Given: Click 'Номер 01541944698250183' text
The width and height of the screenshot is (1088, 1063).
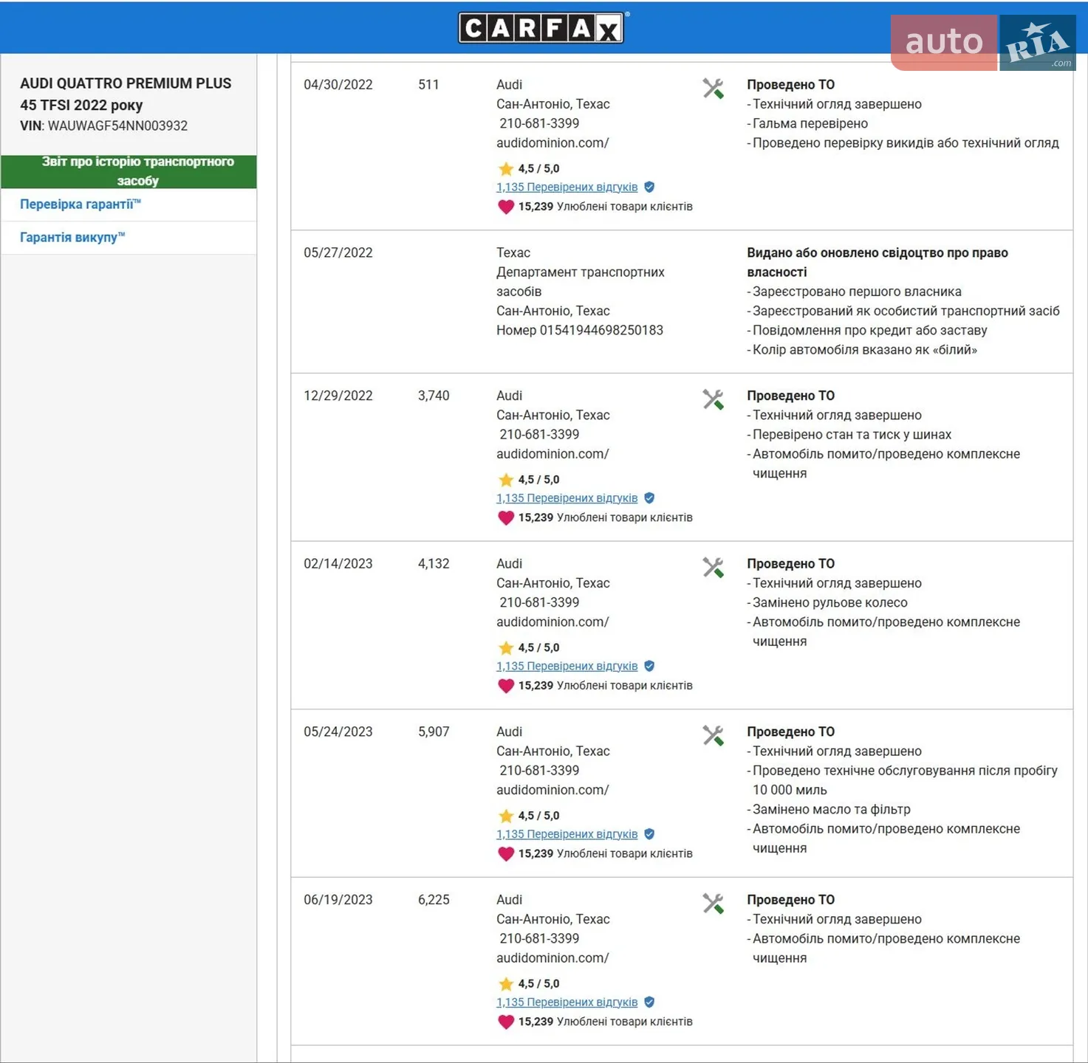Looking at the screenshot, I should click(580, 331).
